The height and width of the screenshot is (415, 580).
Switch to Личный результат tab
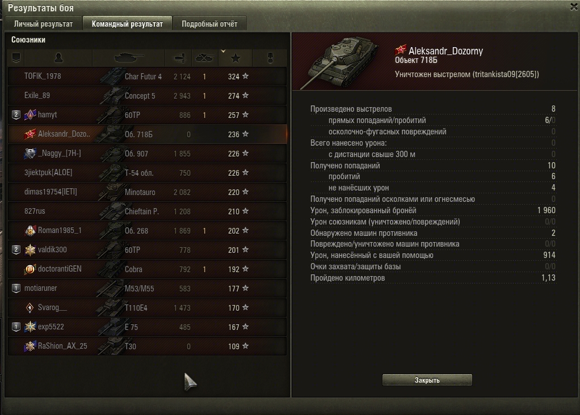43,24
